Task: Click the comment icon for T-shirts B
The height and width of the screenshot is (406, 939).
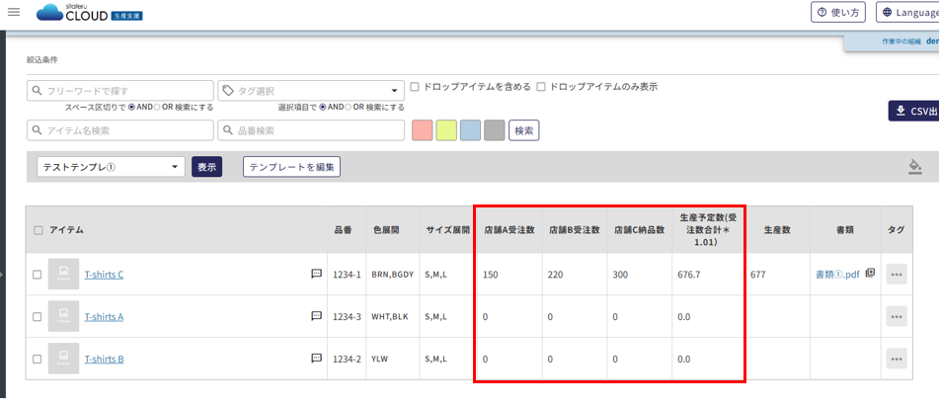Action: pos(316,359)
